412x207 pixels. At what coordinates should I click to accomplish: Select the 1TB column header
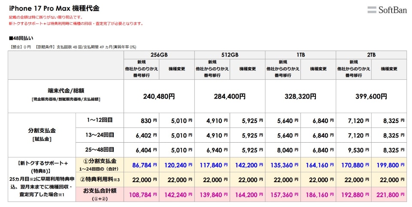pyautogui.click(x=300, y=55)
